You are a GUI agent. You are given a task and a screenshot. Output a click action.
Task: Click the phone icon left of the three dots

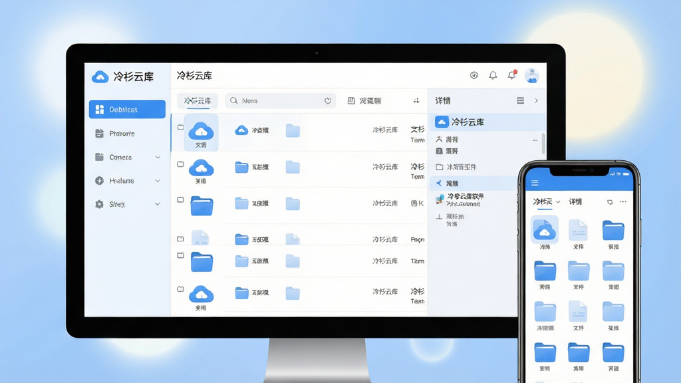coord(610,202)
